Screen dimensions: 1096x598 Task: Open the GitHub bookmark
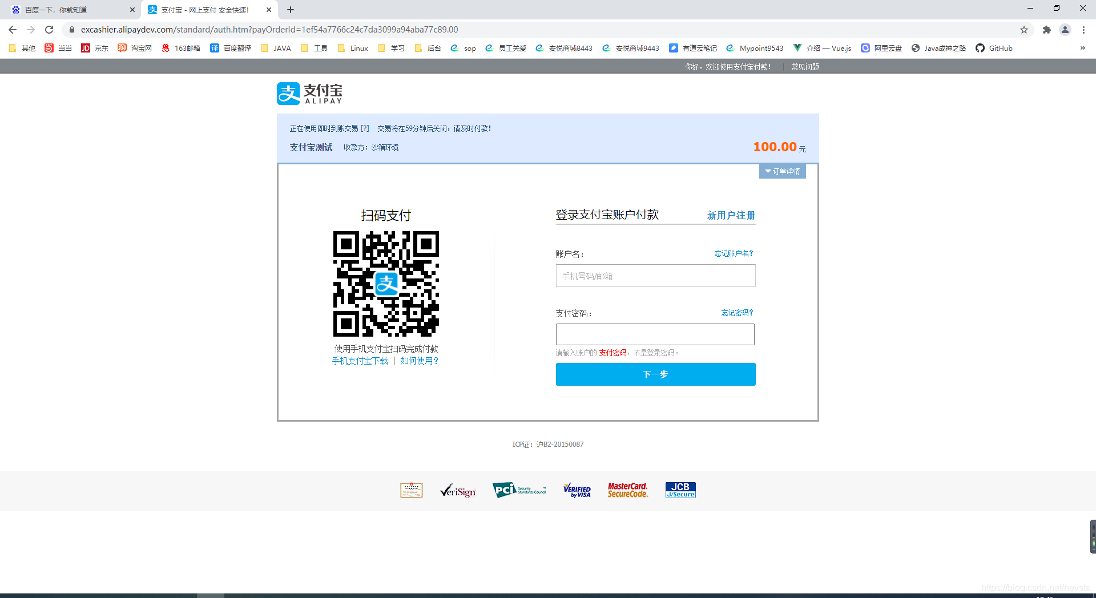click(x=994, y=49)
